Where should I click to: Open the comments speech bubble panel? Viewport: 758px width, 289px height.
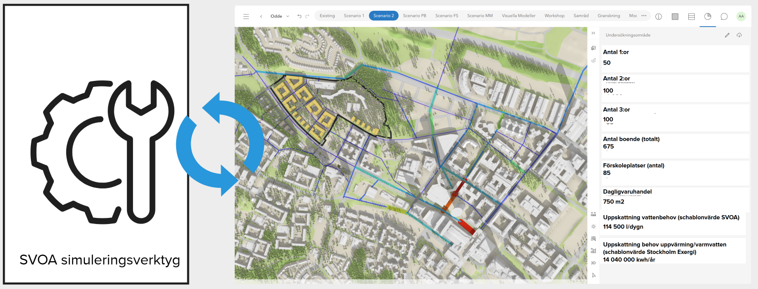click(724, 16)
